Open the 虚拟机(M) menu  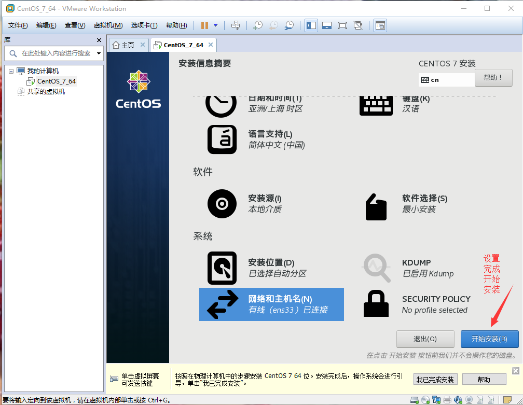click(108, 25)
